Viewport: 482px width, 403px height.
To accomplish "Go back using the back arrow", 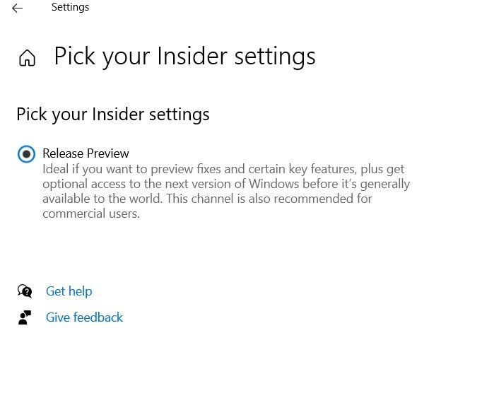I will 18,8.
